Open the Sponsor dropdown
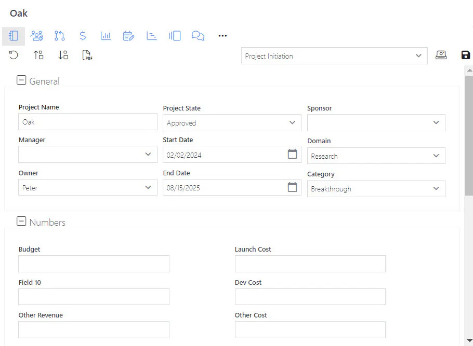This screenshot has width=473, height=346. 376,122
